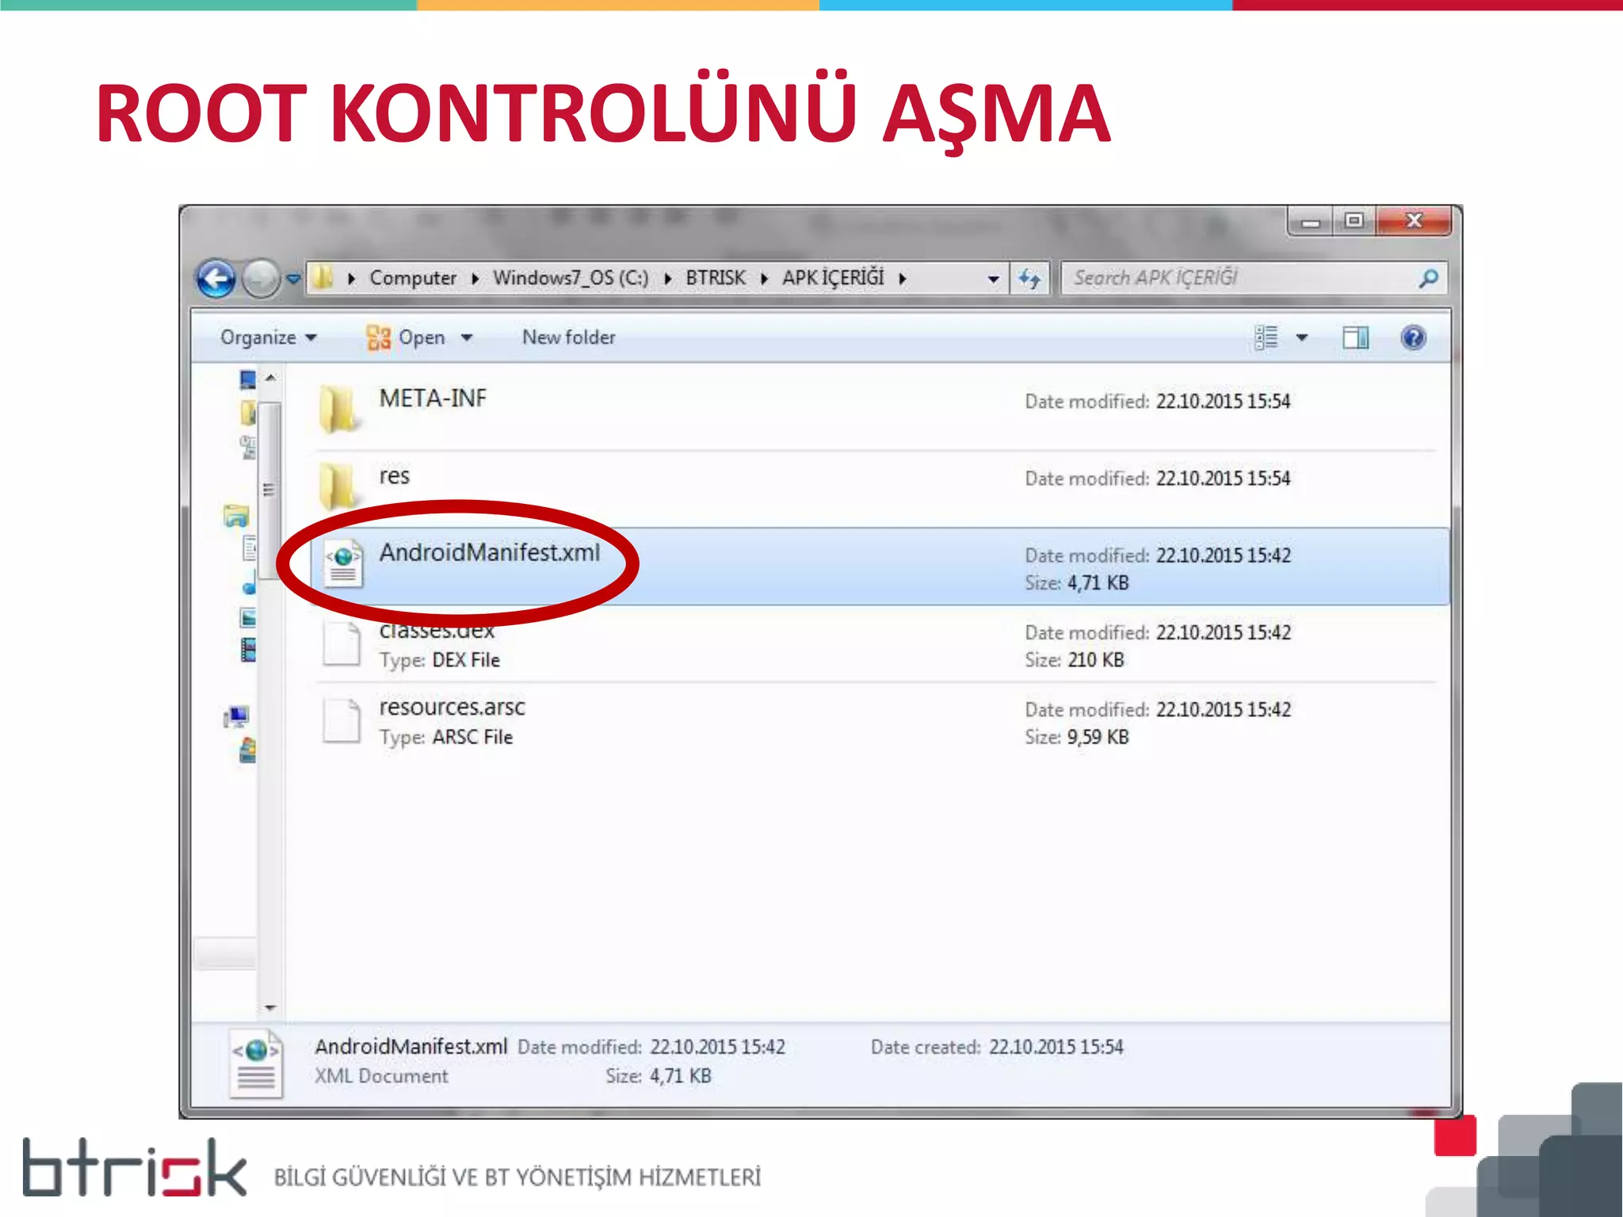Select the resources.arsc file name
1623x1217 pixels.
[x=452, y=707]
